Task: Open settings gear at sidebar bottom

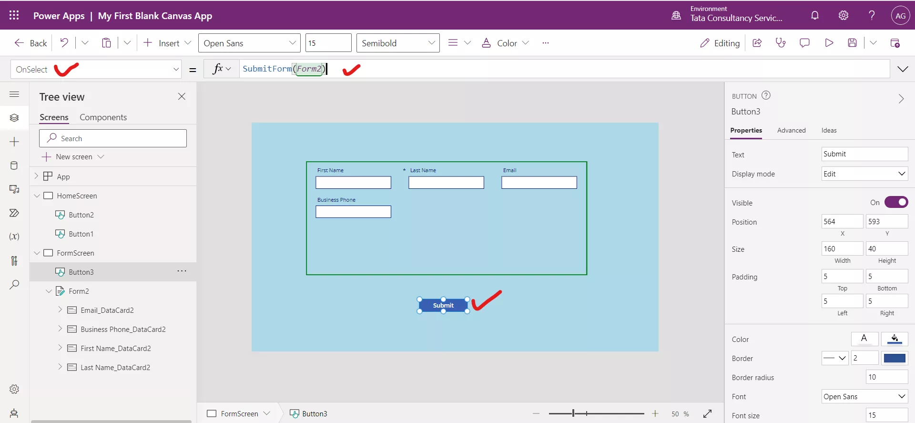Action: [x=14, y=389]
